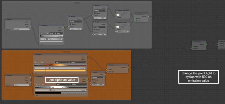Click the density Attribute Color output socket
225x104 pixels.
tap(31, 22)
